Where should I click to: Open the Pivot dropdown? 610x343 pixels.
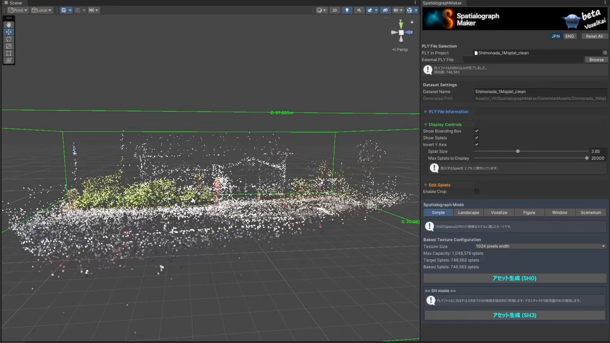coord(18,10)
